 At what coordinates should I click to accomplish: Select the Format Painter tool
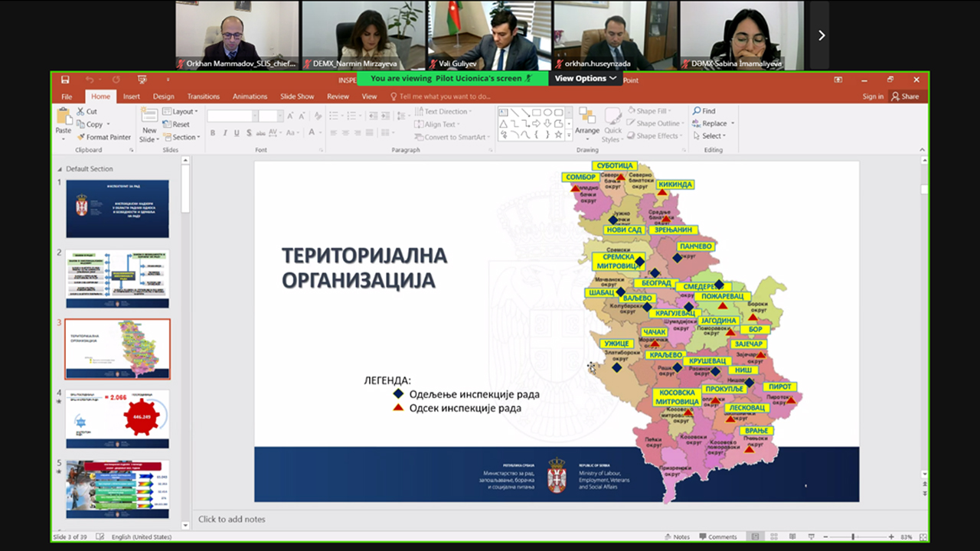click(103, 137)
